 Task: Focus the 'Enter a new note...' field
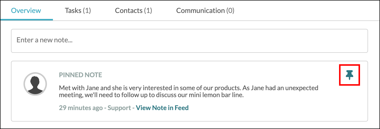coord(189,41)
